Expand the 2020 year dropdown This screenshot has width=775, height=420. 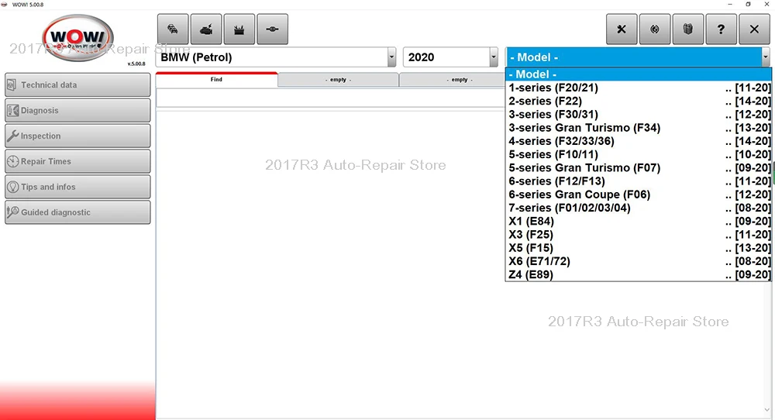pyautogui.click(x=493, y=57)
